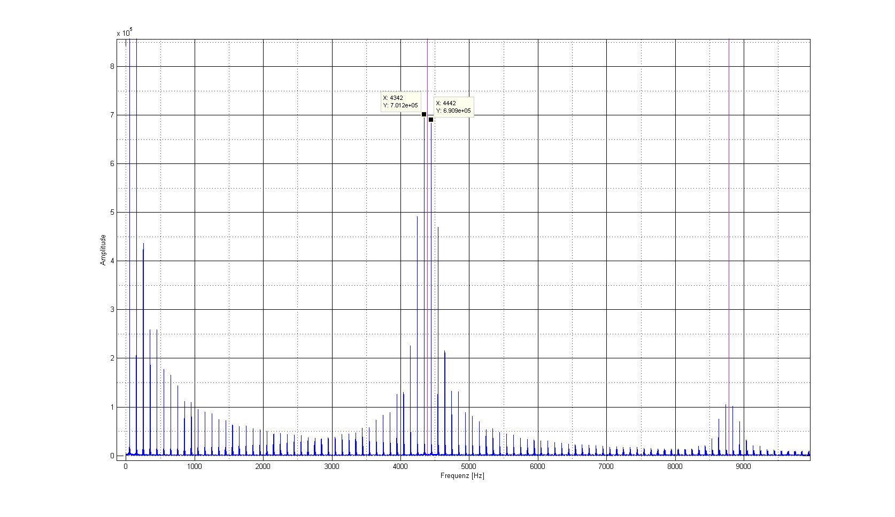895x517 pixels.
Task: Click the x-axis tick label '7000'
Action: coord(606,466)
